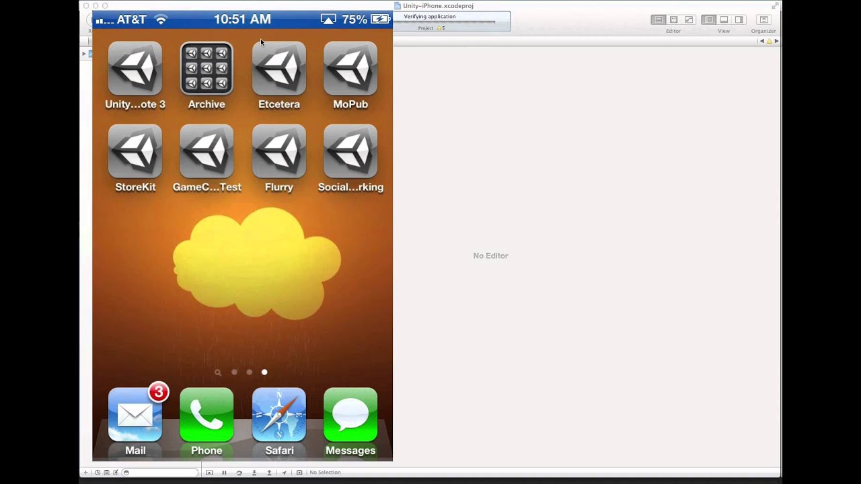This screenshot has height=484, width=861.
Task: Open the Phone app in the dock
Action: click(x=207, y=415)
